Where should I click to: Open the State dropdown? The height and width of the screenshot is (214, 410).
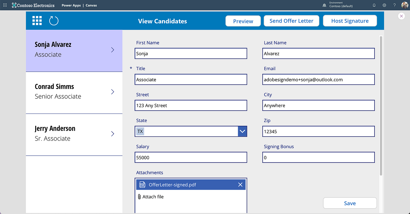[242, 131]
